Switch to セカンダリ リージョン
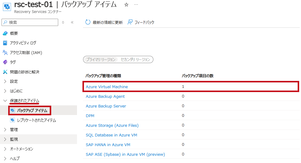The image size is (301, 163). [x=135, y=59]
